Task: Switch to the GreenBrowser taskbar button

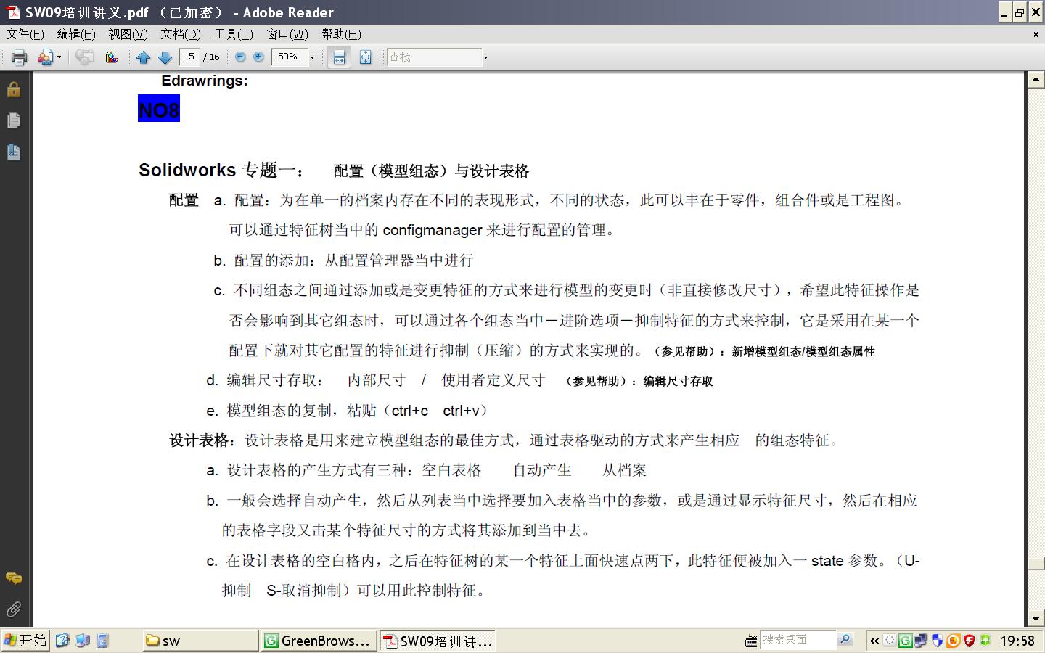Action: point(319,641)
